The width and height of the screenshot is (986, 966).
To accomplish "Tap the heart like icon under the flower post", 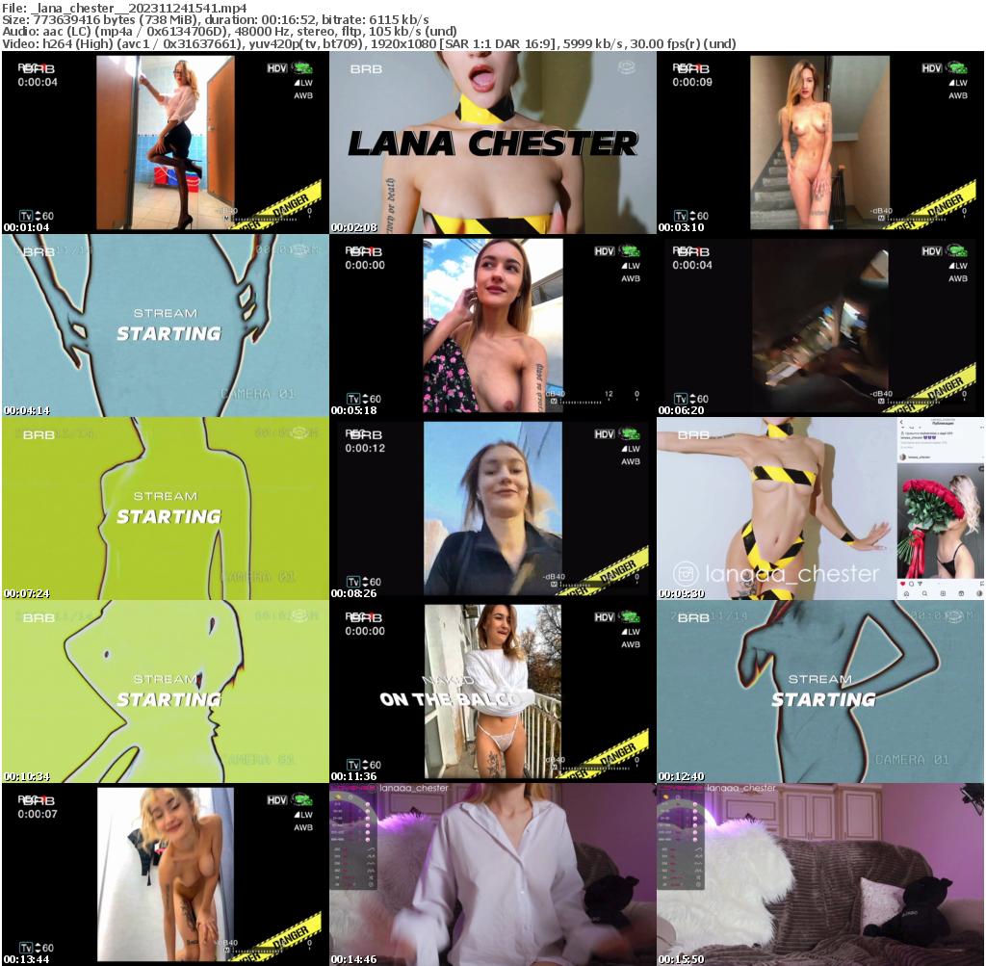I will pos(903,584).
